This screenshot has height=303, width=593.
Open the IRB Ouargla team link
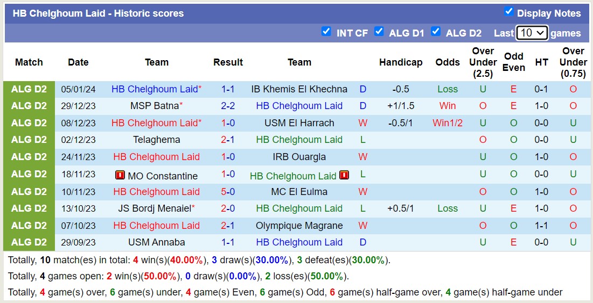[299, 156]
